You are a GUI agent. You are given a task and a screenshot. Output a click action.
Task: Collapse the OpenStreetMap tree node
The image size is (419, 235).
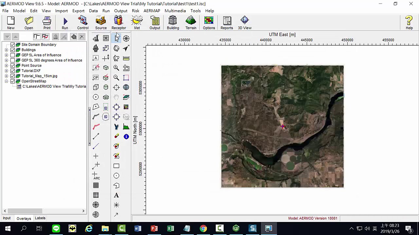(6, 81)
